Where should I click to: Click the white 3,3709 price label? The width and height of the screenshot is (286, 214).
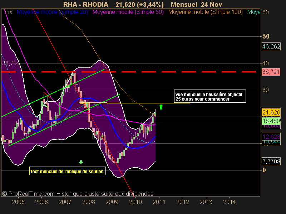click(271, 161)
